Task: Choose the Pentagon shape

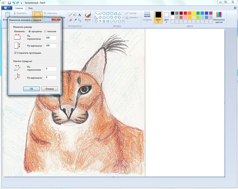Action: pos(104,17)
